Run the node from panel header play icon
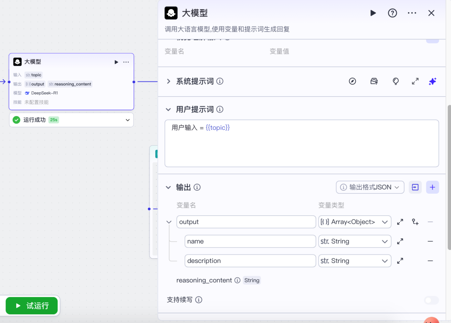Image resolution: width=451 pixels, height=323 pixels. (373, 13)
